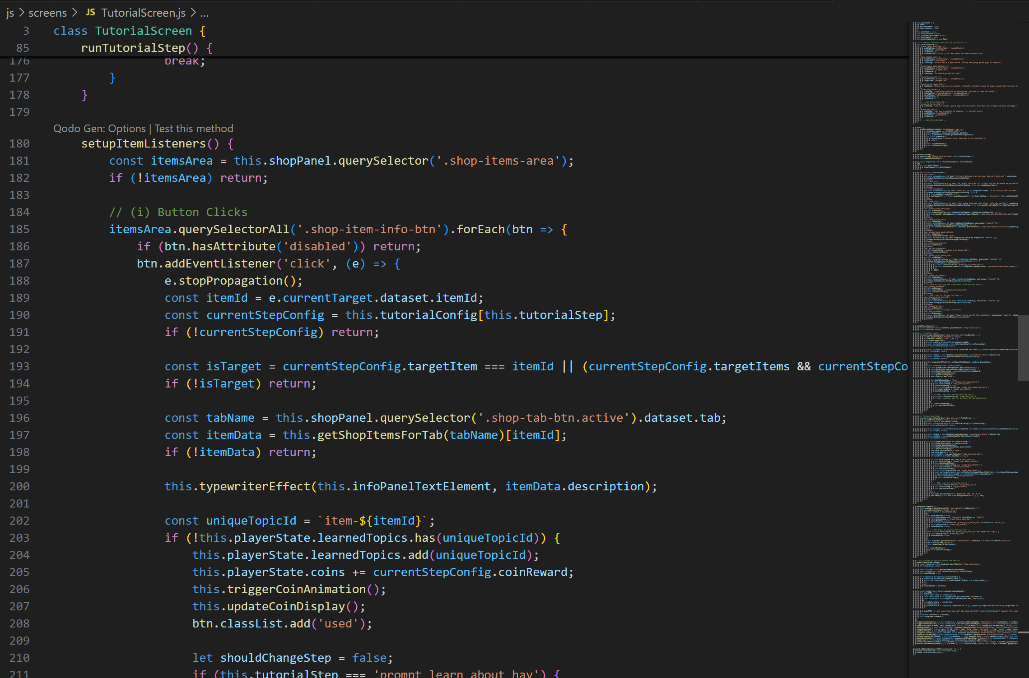The height and width of the screenshot is (678, 1029).
Task: Select the itemsArea variable on line 181
Action: point(182,161)
